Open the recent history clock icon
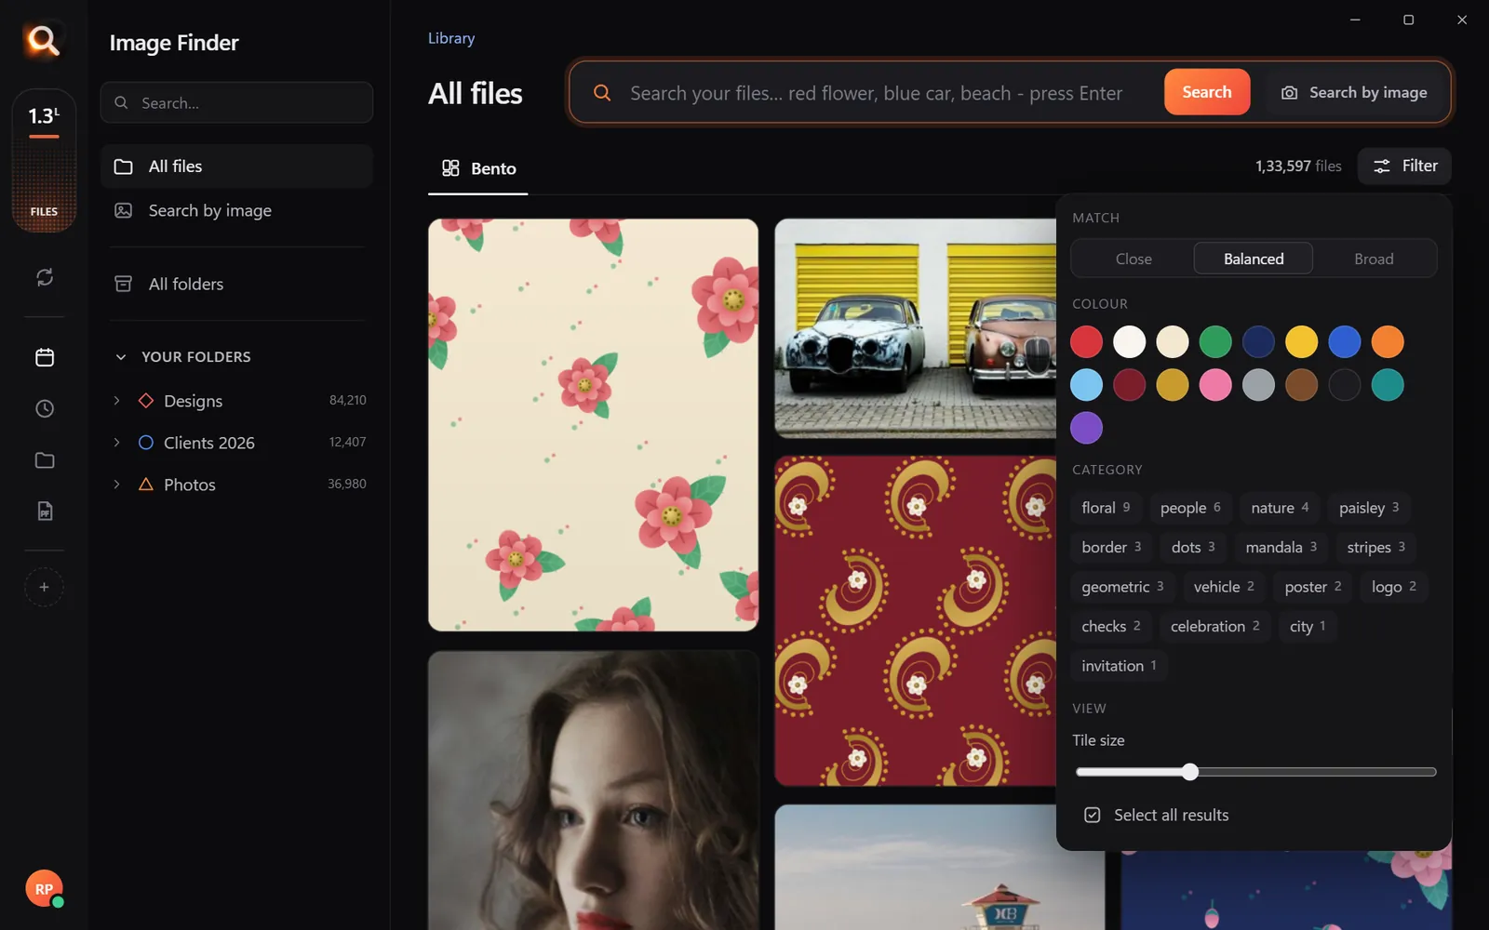 coord(44,408)
